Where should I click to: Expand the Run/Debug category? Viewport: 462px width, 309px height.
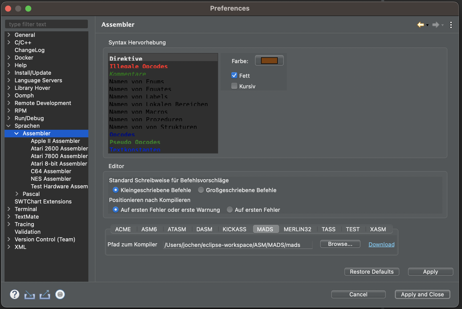9,118
